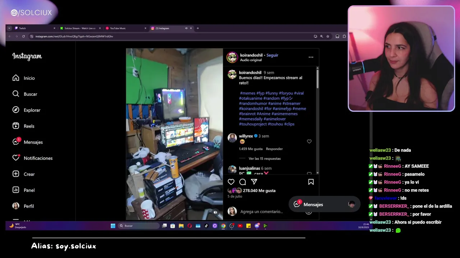Image resolution: width=460 pixels, height=258 pixels.
Task: Click Seguir next to koirandoshil
Action: click(272, 55)
